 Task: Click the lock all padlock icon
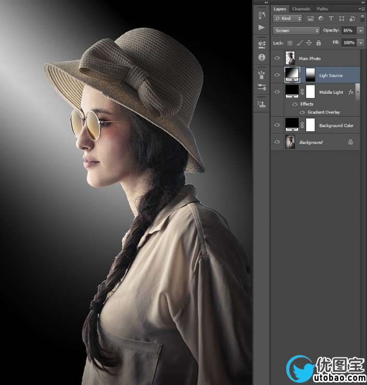[319, 43]
